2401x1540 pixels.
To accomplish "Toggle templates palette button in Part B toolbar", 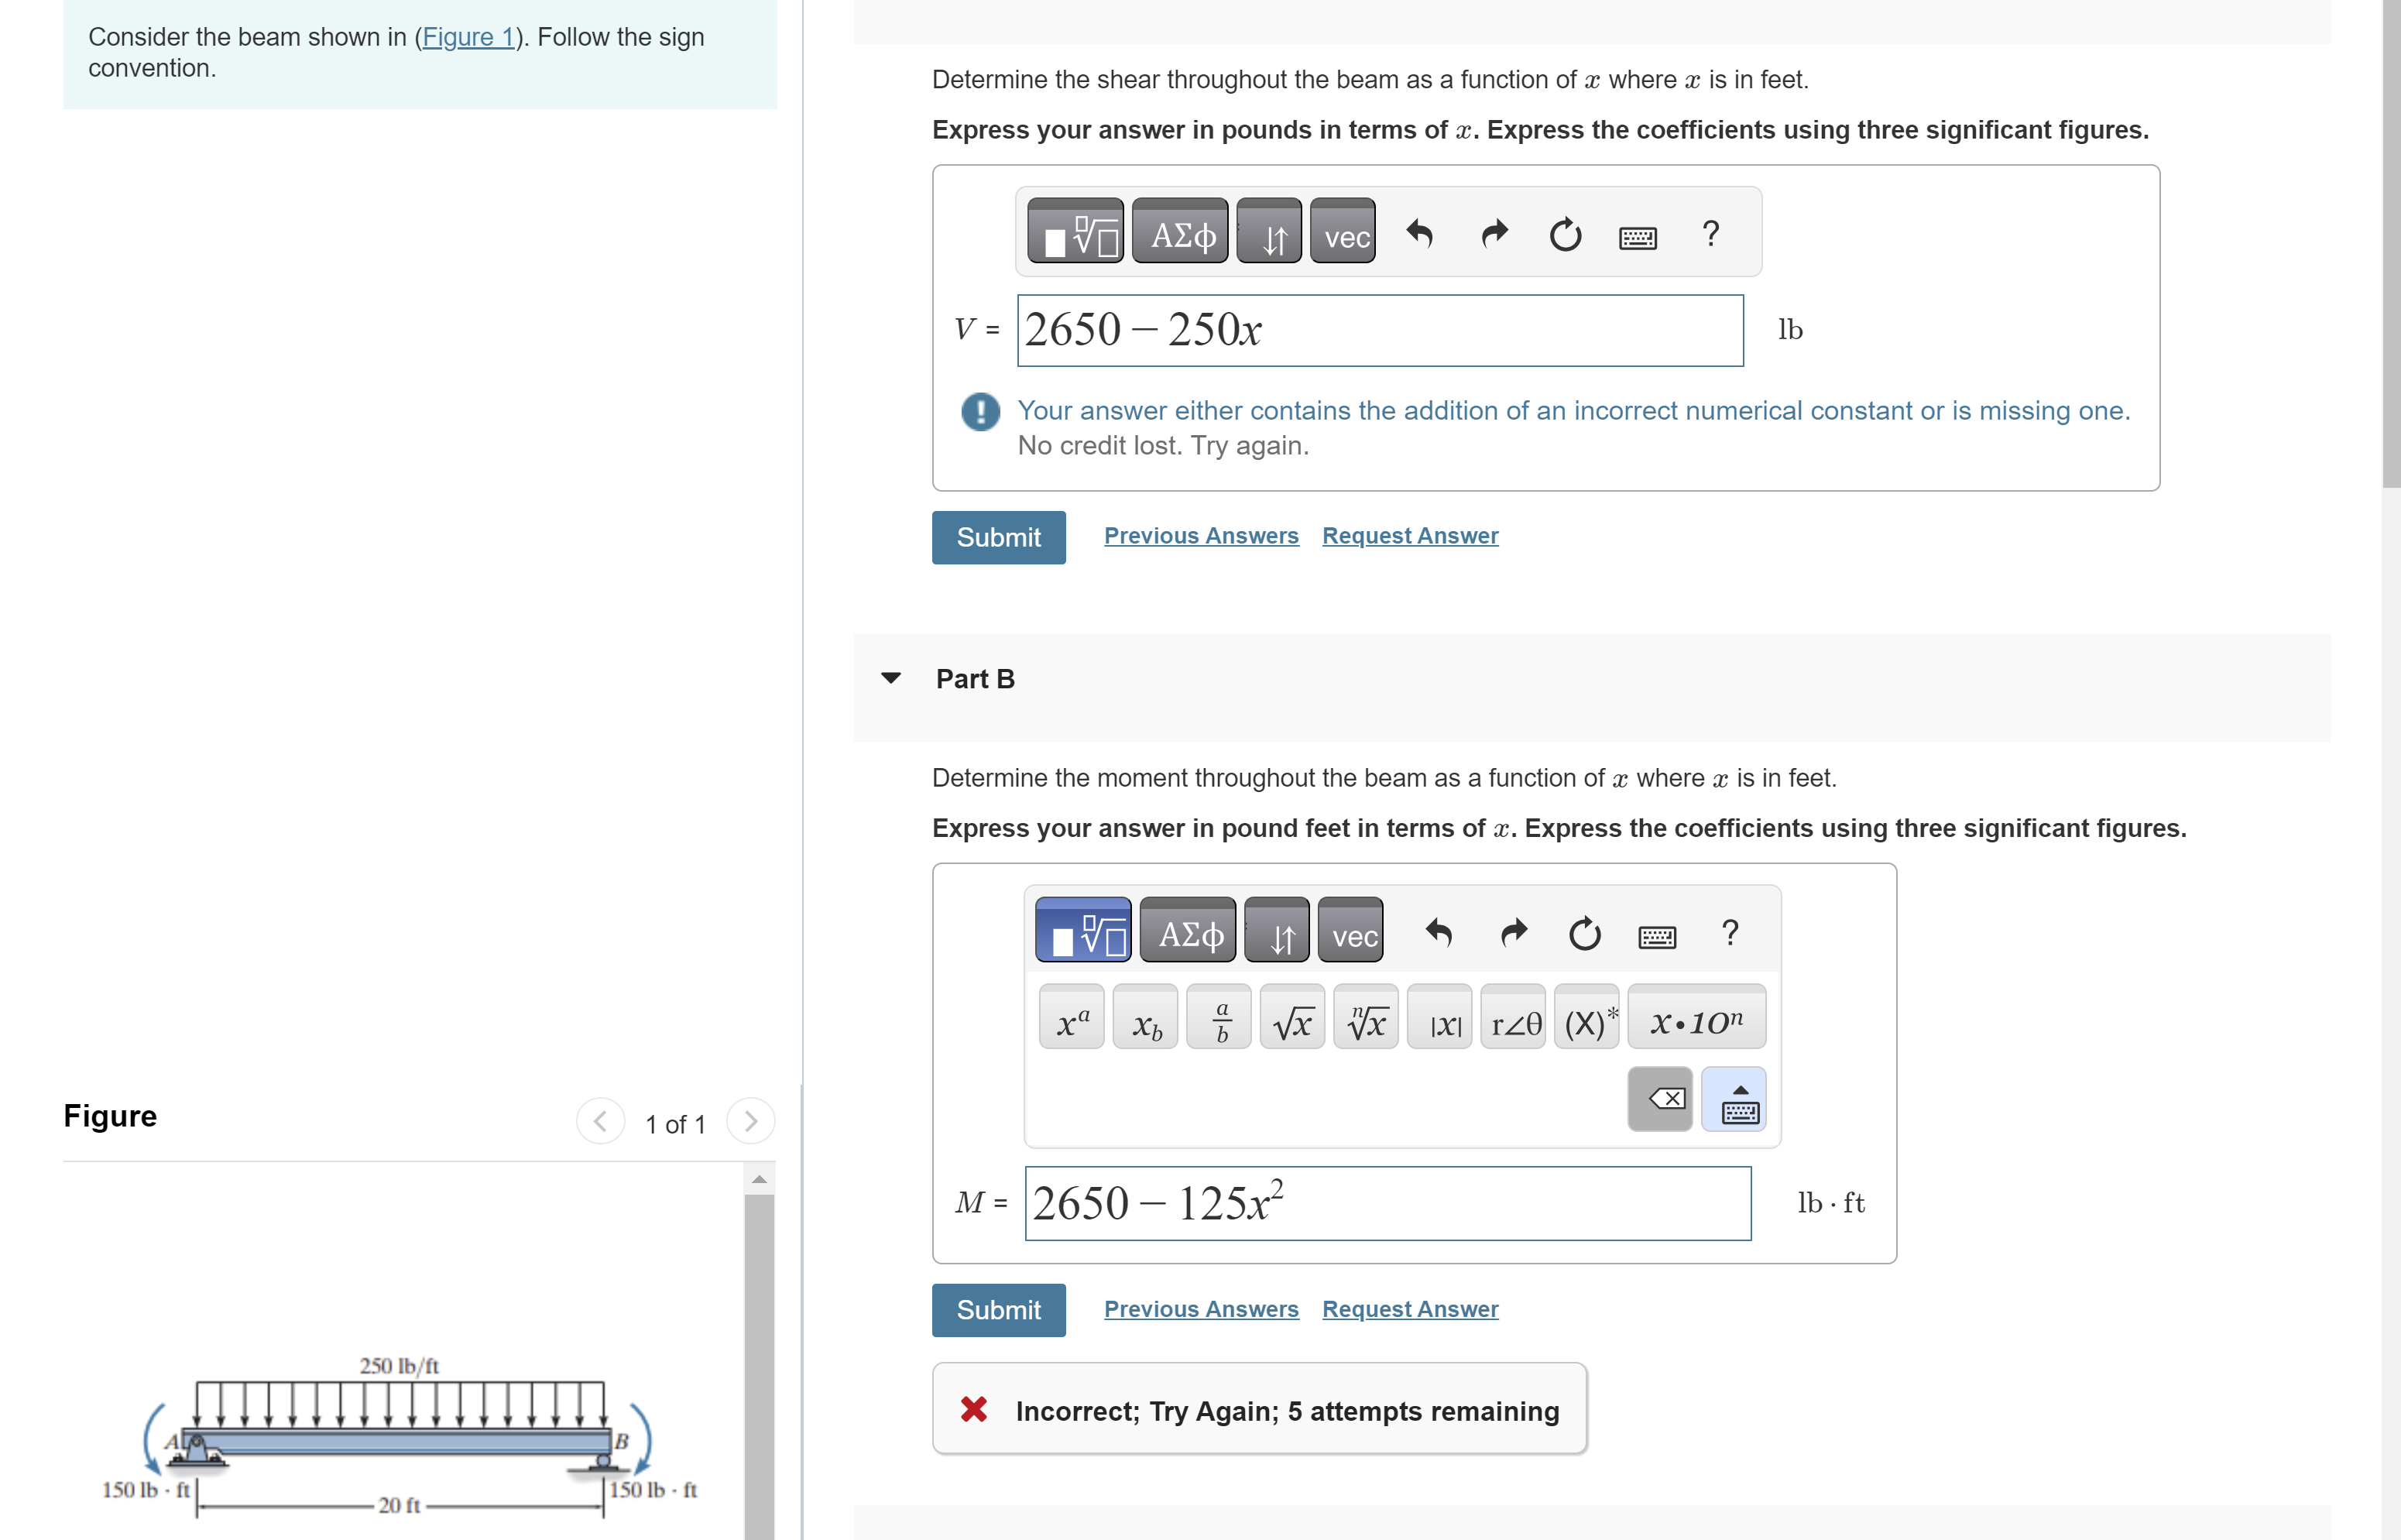I will [1083, 931].
